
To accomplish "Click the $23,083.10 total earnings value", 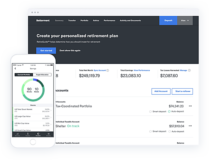I will click(x=131, y=76).
